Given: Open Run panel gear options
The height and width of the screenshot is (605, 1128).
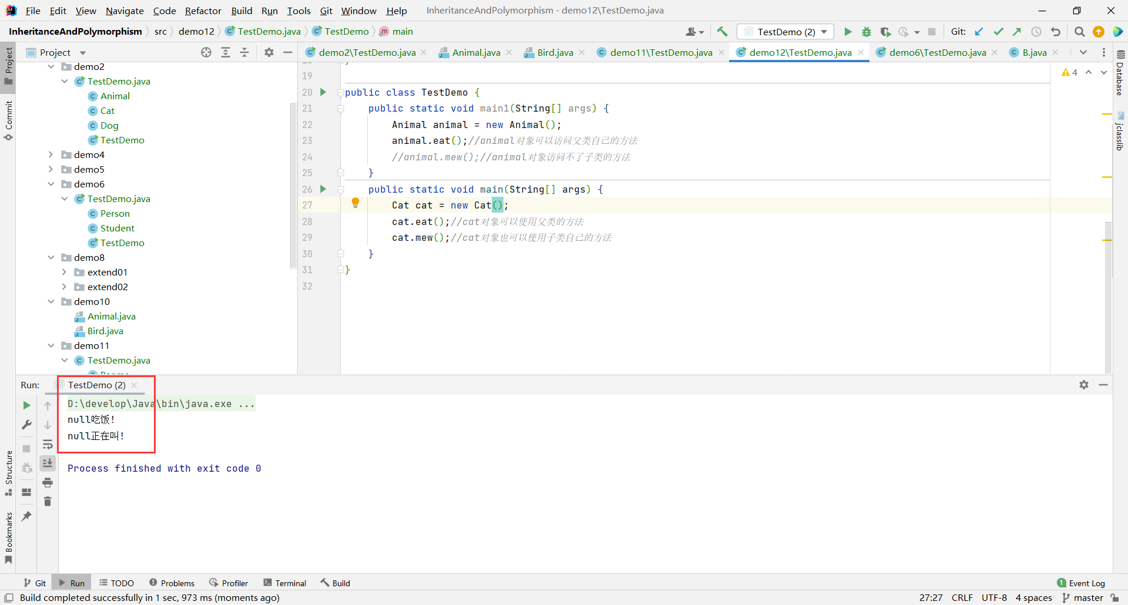Looking at the screenshot, I should tap(1084, 385).
